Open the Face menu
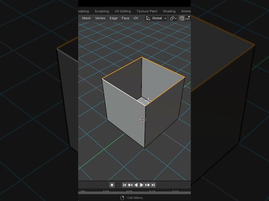This screenshot has height=201, width=269. tap(125, 18)
